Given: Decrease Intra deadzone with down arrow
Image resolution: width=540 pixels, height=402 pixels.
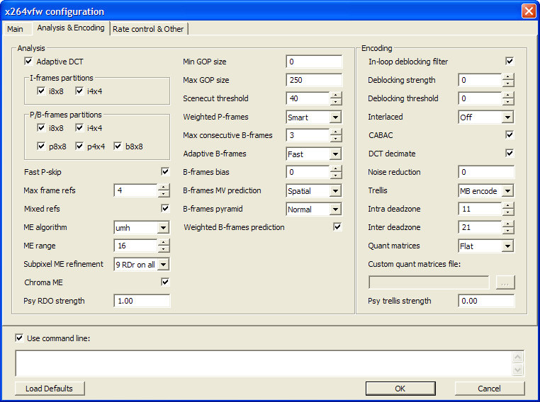Looking at the screenshot, I should (x=508, y=212).
